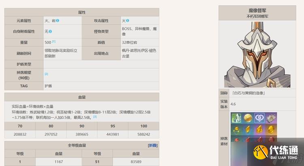
Task: Click info icon beside 攻击属性 value 火
Action: [x=127, y=21]
